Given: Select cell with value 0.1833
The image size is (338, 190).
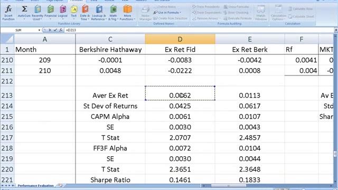Looking at the screenshot, I should pyautogui.click(x=250, y=179).
